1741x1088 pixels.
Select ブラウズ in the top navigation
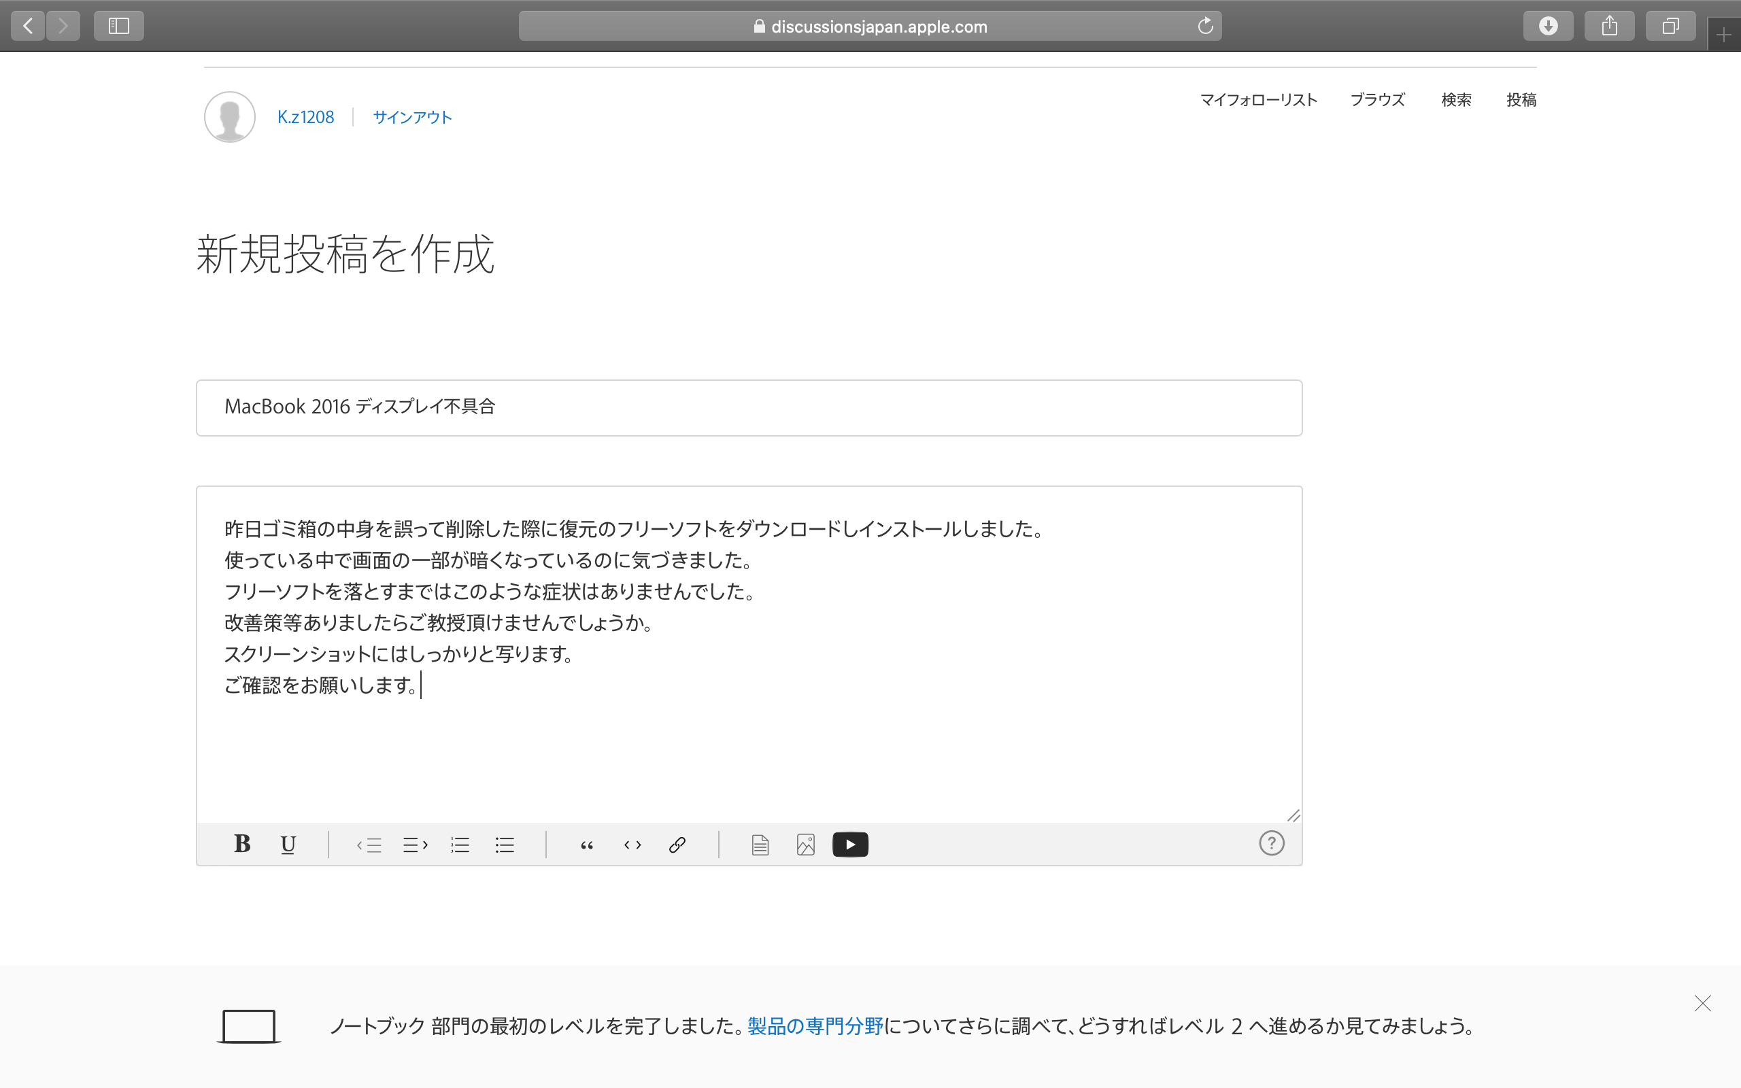point(1378,100)
